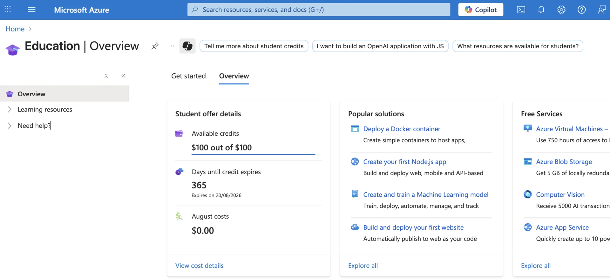The image size is (610, 280).
Task: Choose OpenAI application with JS suggestion
Action: point(380,46)
